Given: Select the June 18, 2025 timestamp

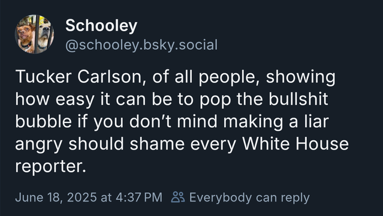Looking at the screenshot, I should point(89,197).
